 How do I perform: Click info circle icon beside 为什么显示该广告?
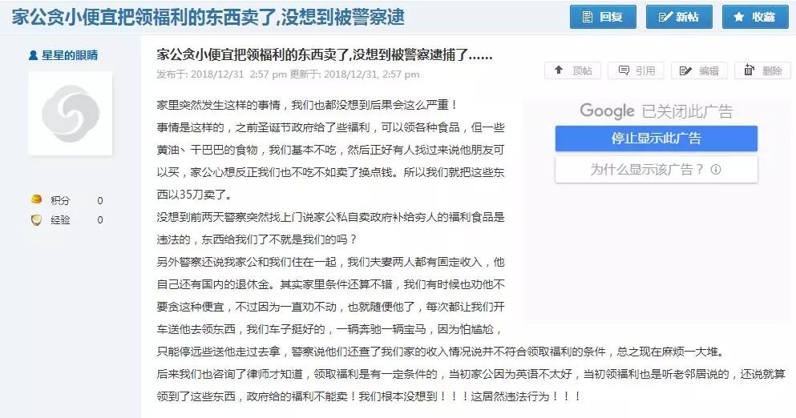click(716, 170)
